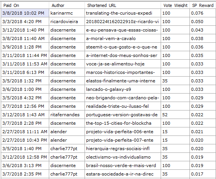Click URL translating-the-curious-expedi

click(x=123, y=13)
